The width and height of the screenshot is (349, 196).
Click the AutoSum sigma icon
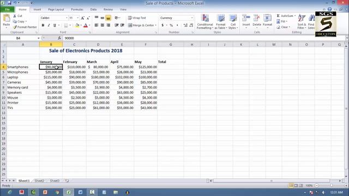tap(278, 16)
